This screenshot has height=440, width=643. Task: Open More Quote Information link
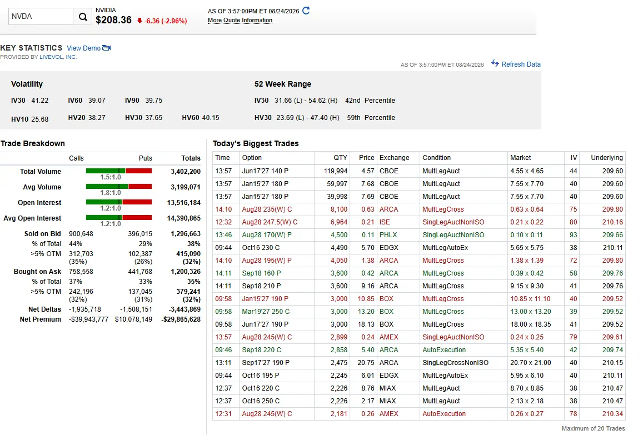240,20
